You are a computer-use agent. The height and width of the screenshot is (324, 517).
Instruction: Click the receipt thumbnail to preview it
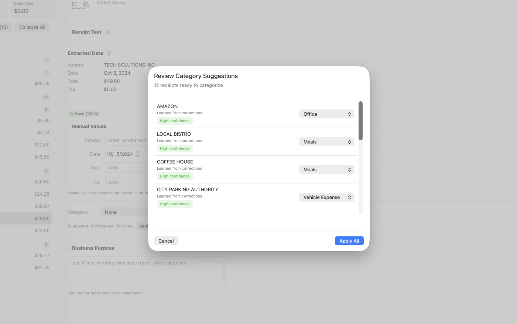[x=81, y=6]
